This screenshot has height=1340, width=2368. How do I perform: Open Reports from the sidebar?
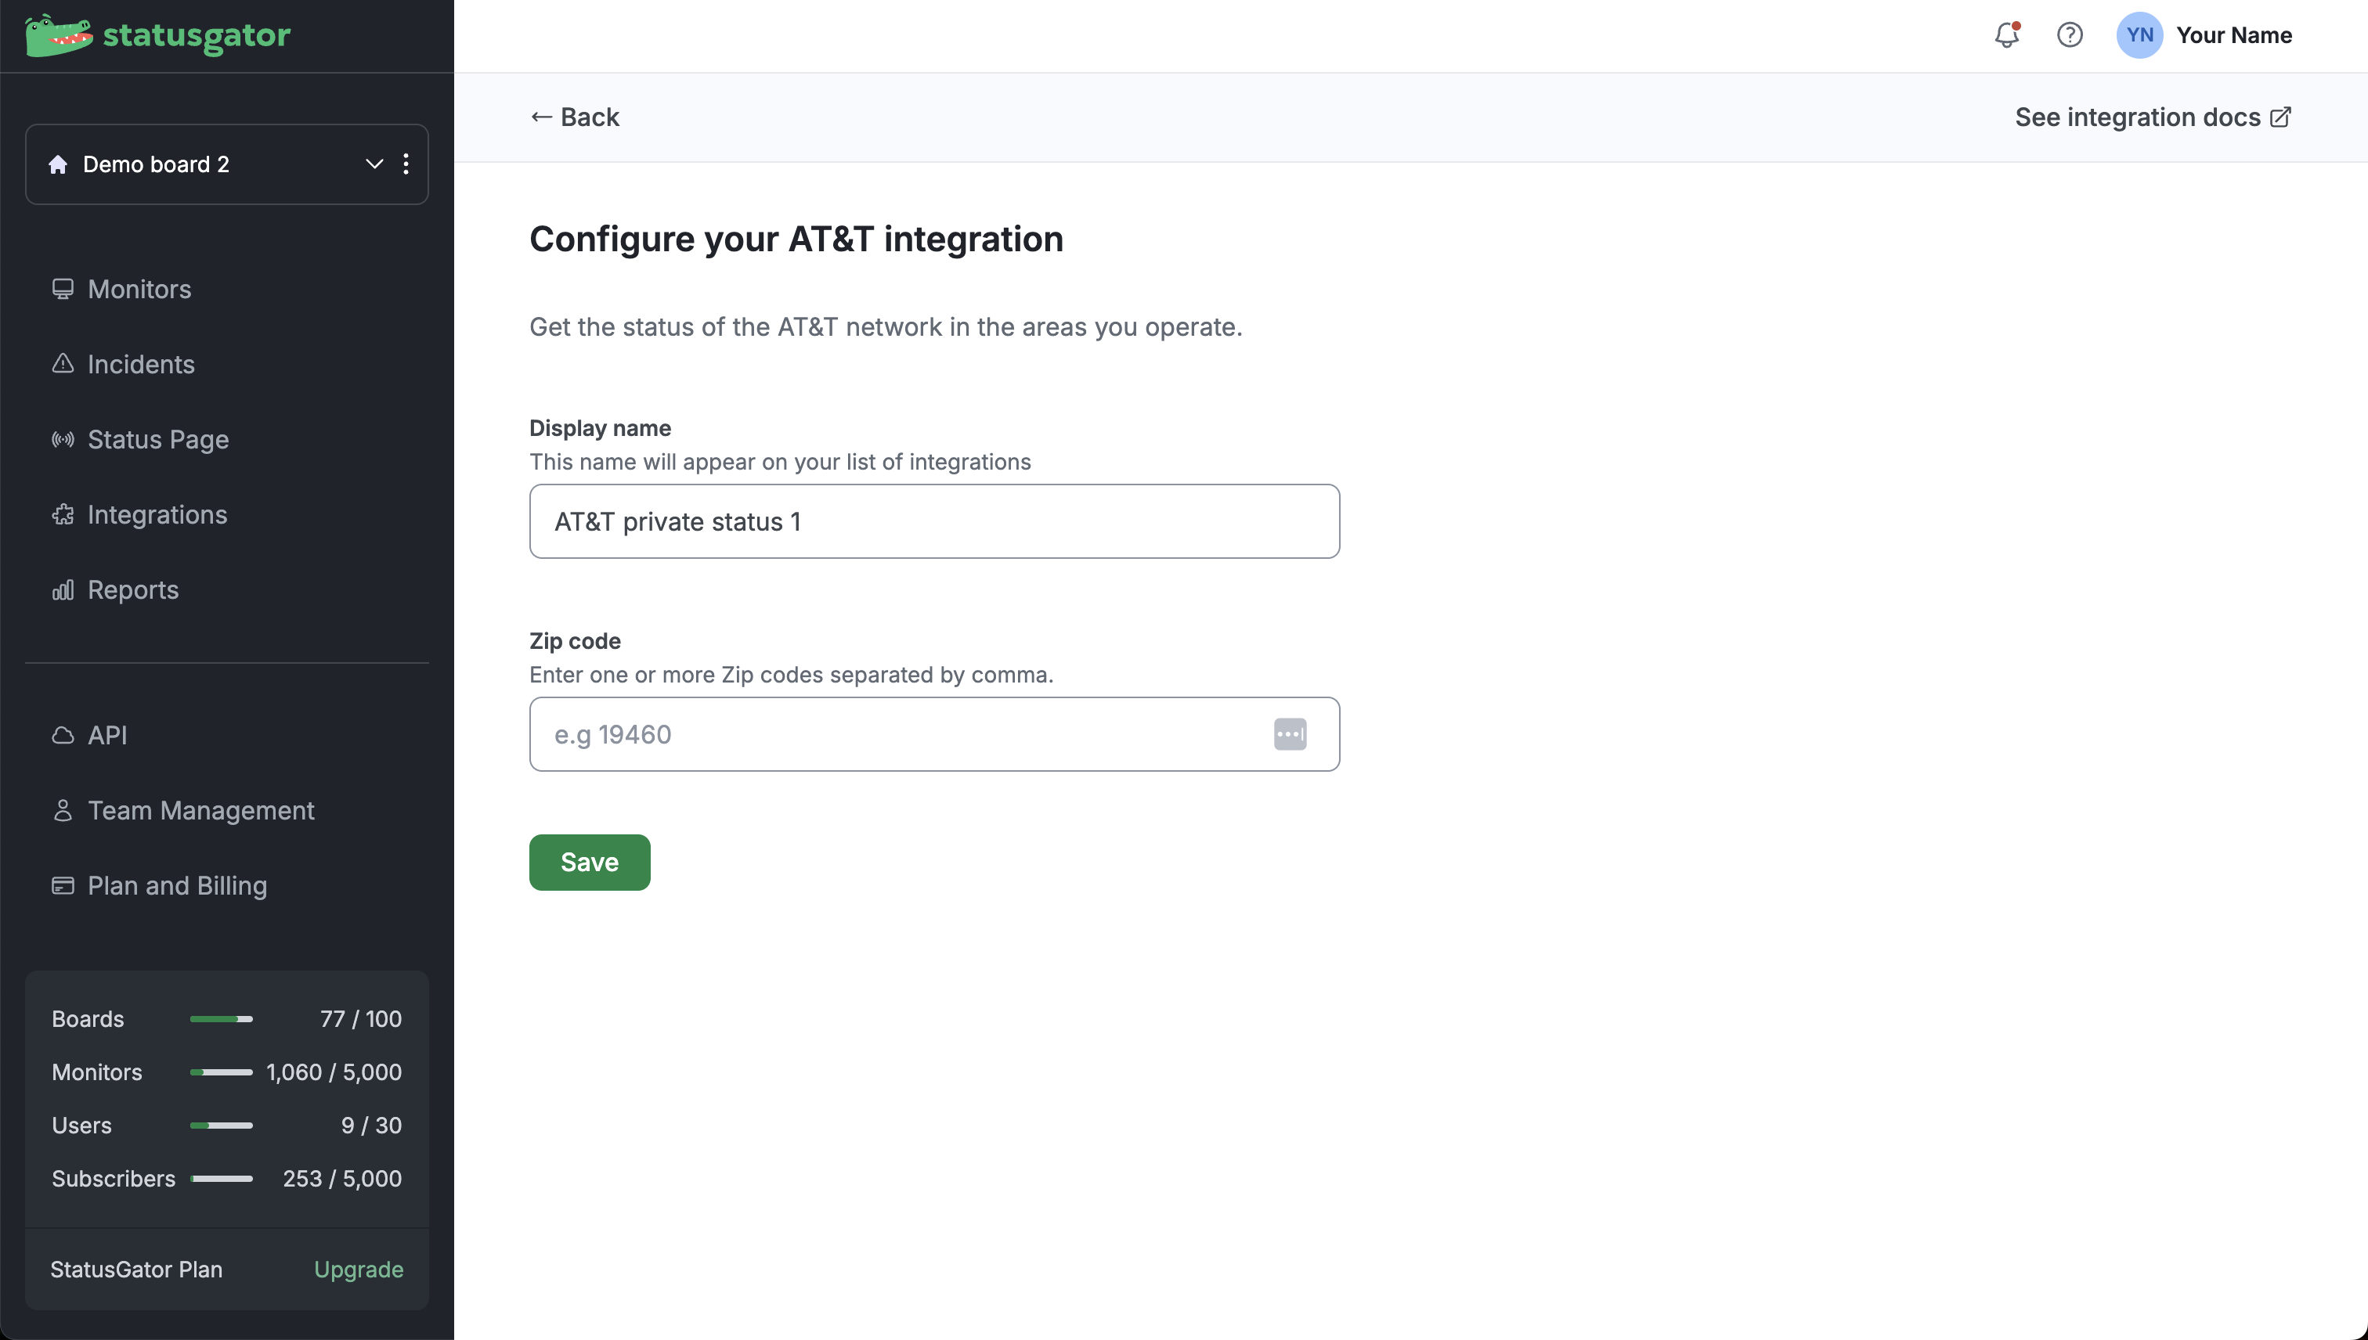132,590
